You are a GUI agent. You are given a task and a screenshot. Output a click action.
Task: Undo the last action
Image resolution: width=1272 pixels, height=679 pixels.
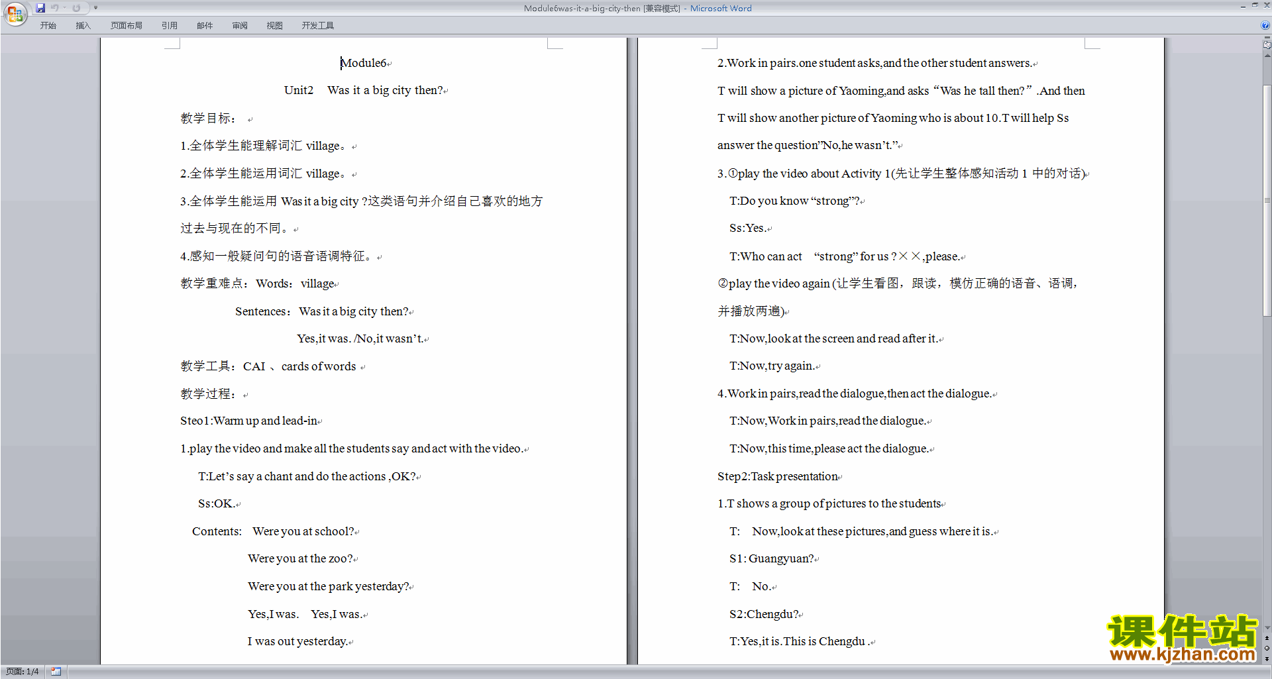55,8
